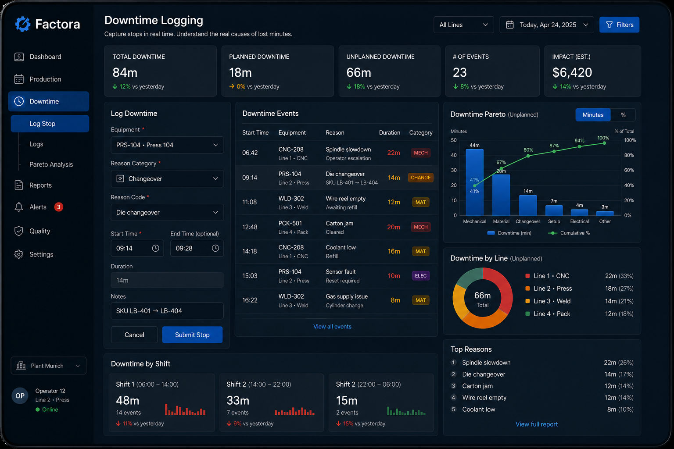
Task: Click the Cancel button
Action: coord(134,335)
